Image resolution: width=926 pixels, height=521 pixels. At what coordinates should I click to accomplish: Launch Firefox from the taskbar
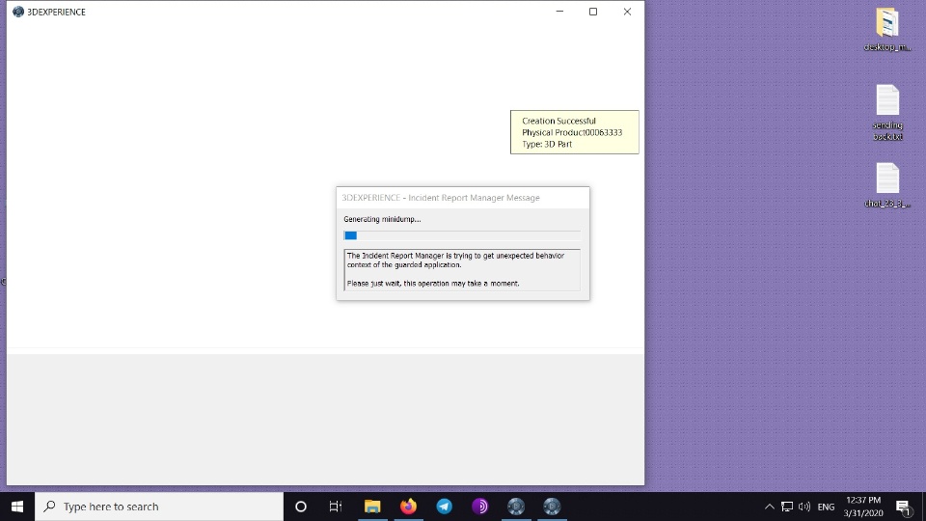[408, 507]
